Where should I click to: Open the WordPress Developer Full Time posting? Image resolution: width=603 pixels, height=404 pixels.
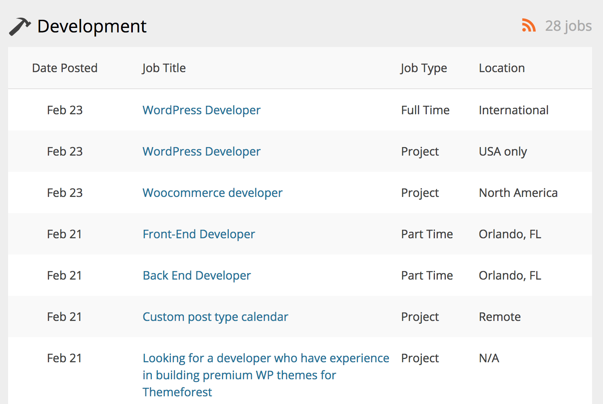pyautogui.click(x=201, y=110)
